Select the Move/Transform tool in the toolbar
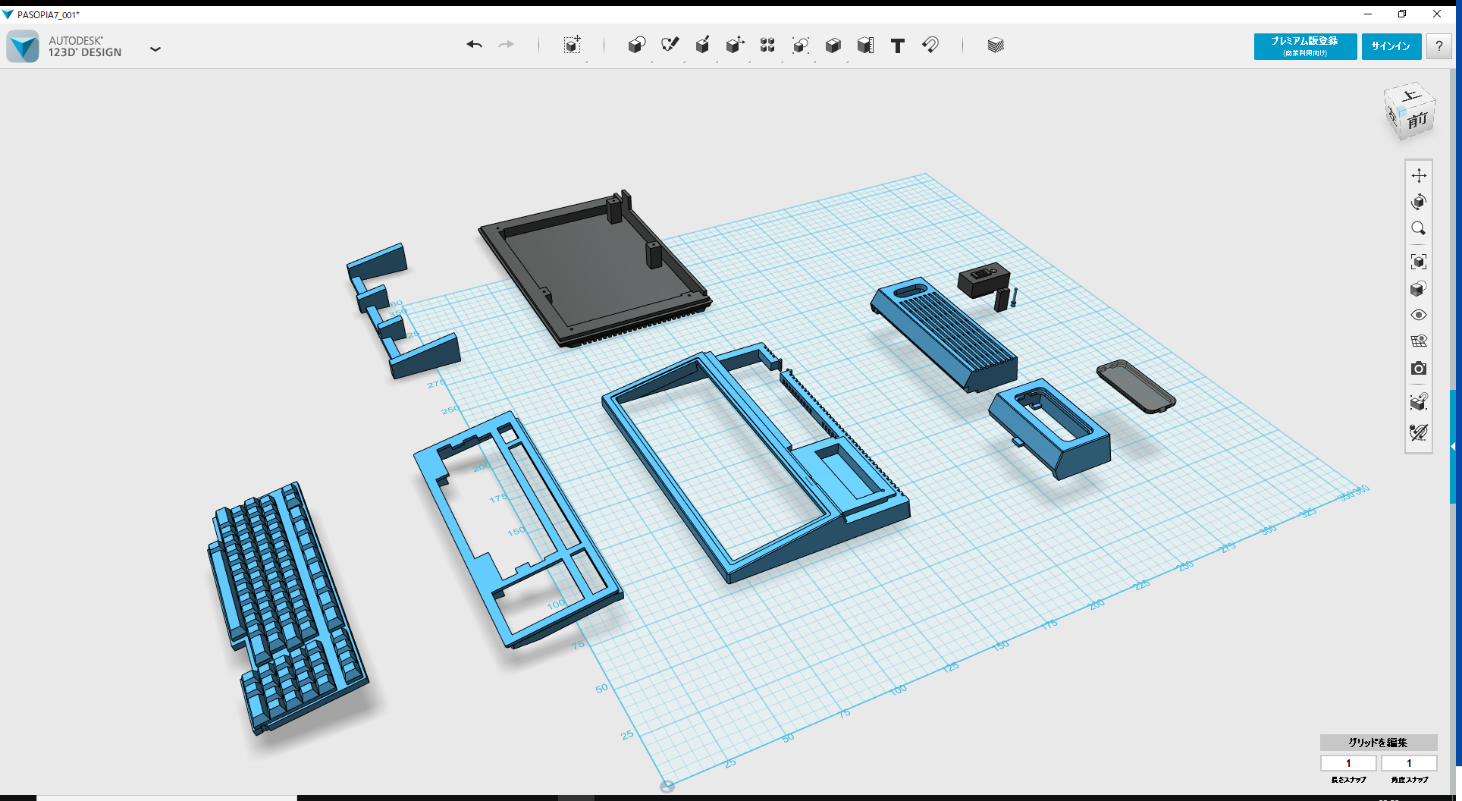The height and width of the screenshot is (801, 1462). click(x=573, y=46)
